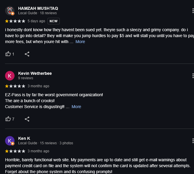Open HAMZAH MUSHTAQ's profile name link

point(38,8)
